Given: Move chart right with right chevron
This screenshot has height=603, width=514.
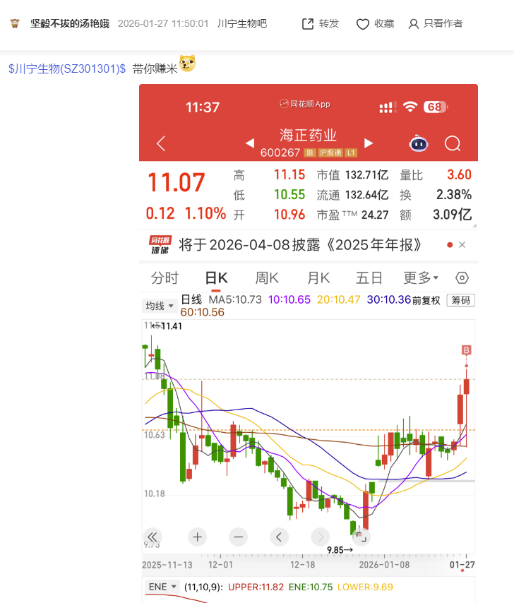Looking at the screenshot, I should pos(321,537).
